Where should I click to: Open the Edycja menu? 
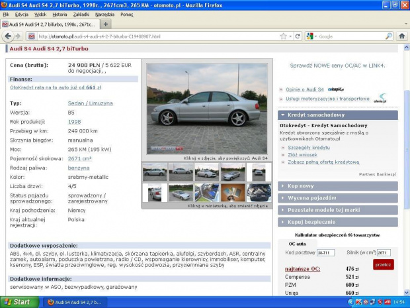[x=22, y=15]
